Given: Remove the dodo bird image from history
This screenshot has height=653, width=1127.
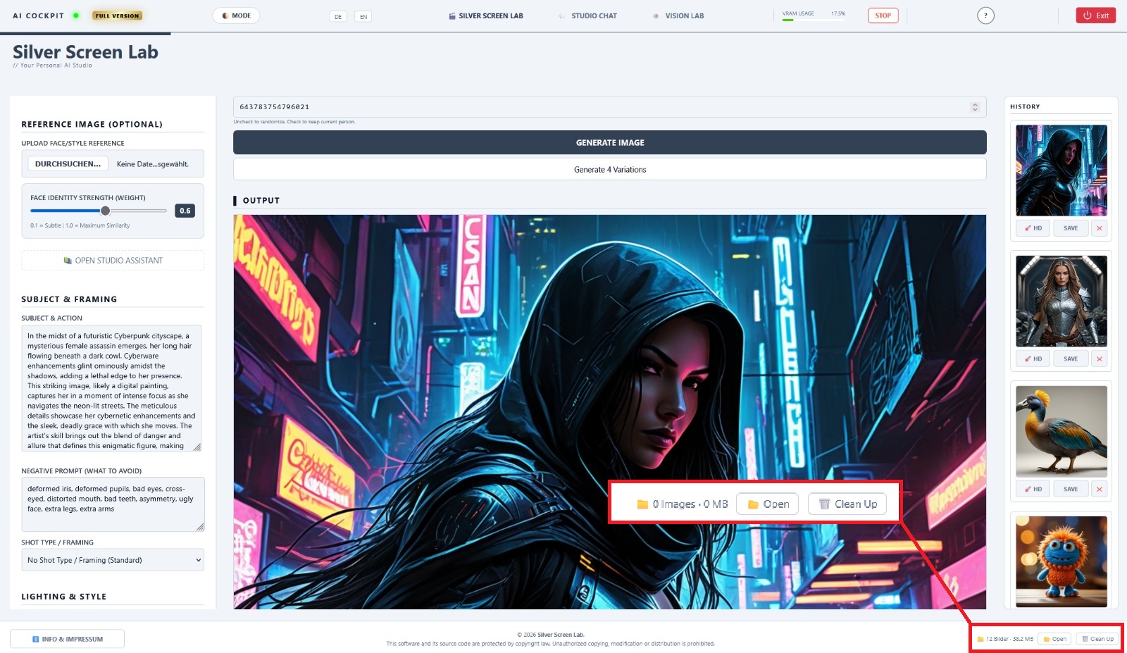Looking at the screenshot, I should click(x=1099, y=489).
